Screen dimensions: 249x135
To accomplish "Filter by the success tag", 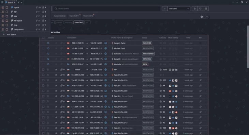I will [x=68, y=22].
